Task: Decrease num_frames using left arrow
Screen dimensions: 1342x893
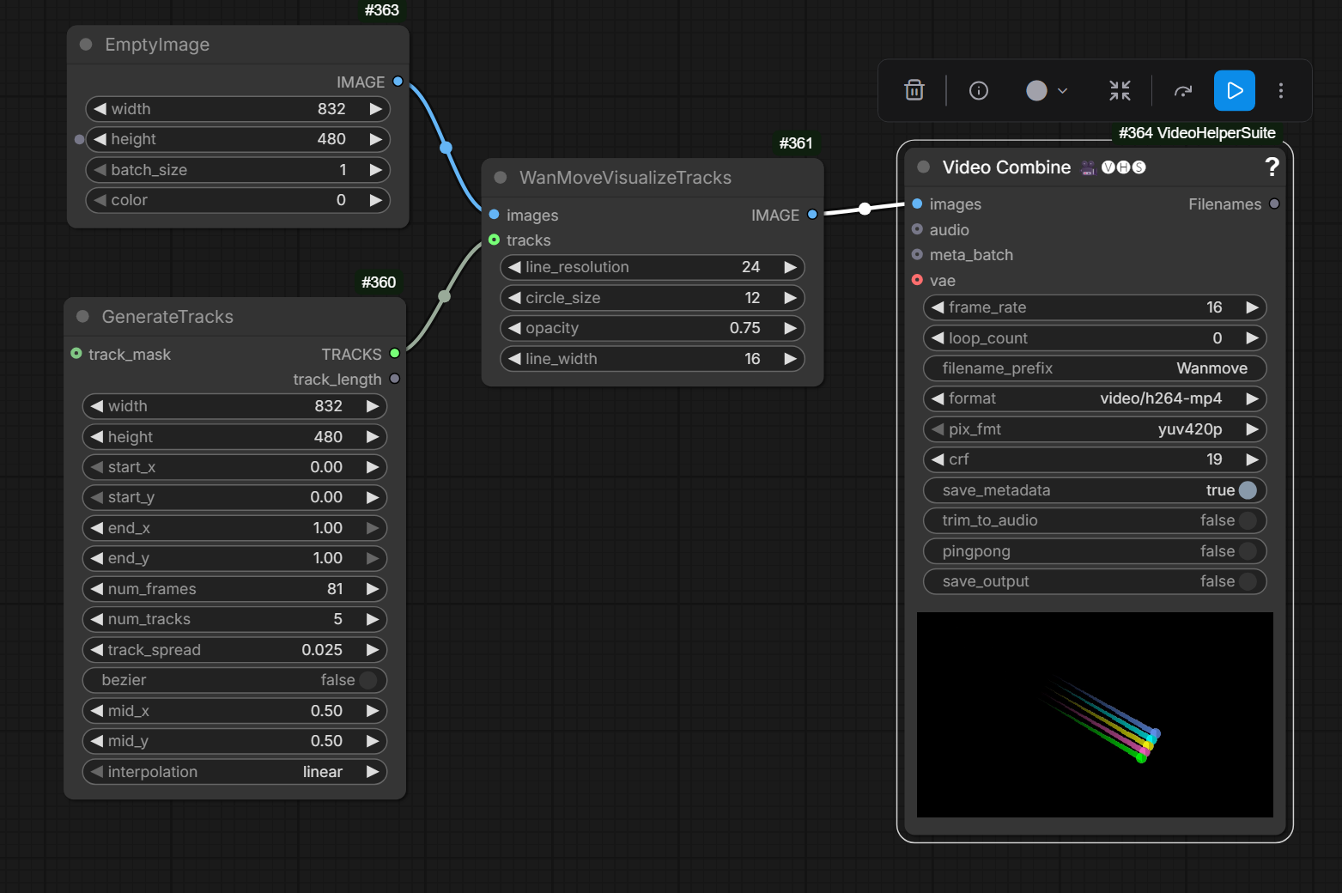Action: 97,589
